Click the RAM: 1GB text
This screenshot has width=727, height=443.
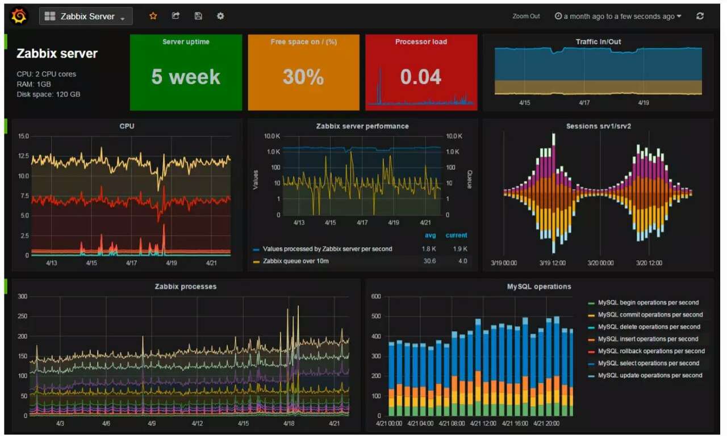(x=34, y=84)
